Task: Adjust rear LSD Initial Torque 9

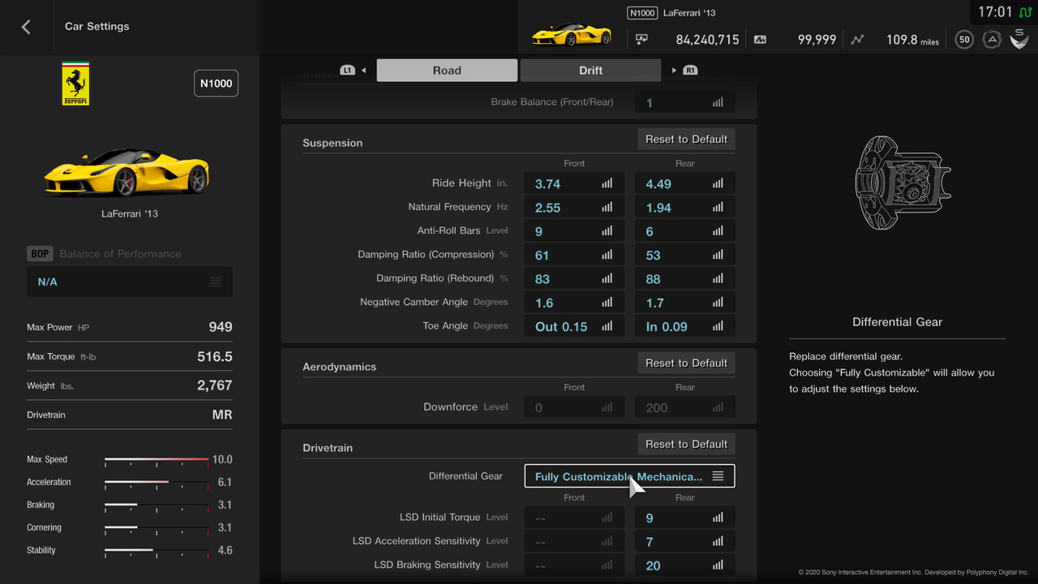Action: click(x=685, y=517)
